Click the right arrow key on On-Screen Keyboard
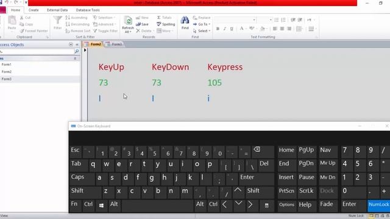 point(250,205)
